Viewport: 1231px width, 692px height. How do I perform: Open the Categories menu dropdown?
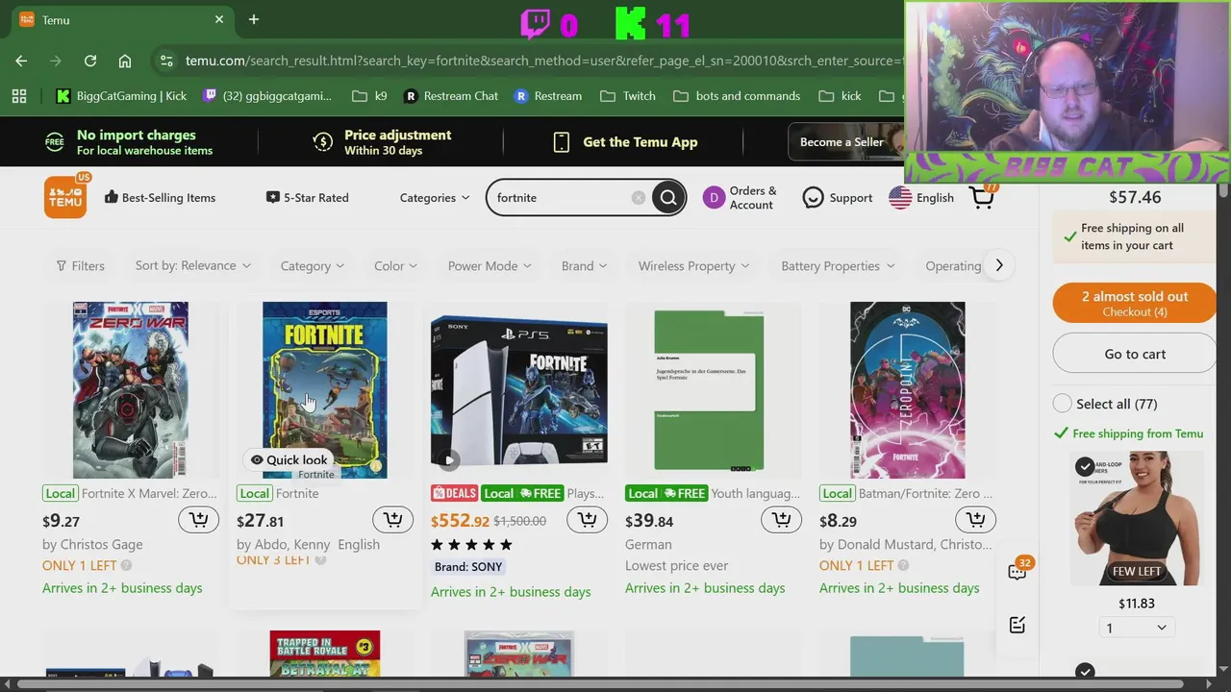(435, 198)
